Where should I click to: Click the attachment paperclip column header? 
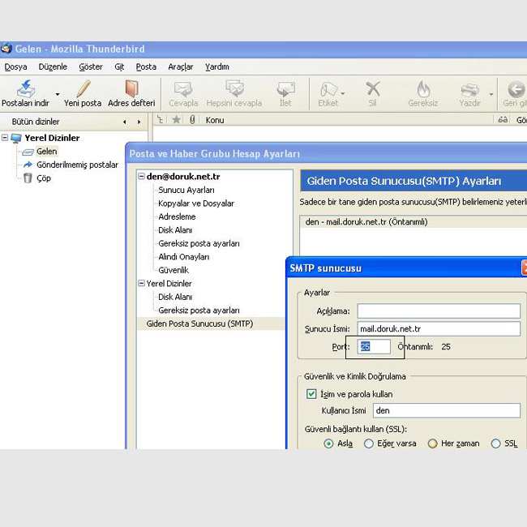click(x=192, y=120)
